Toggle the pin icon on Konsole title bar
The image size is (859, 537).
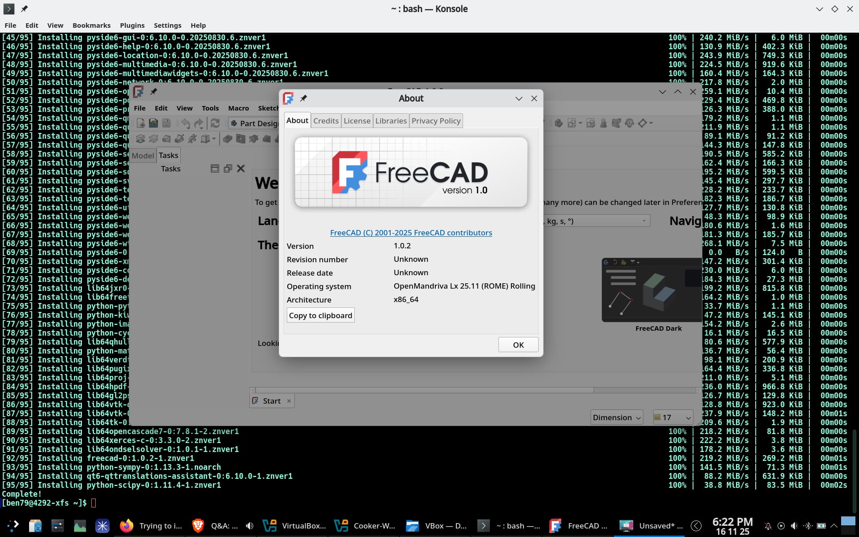tap(24, 9)
